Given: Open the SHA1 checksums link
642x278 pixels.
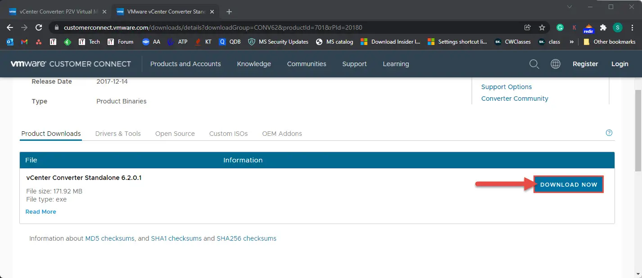Looking at the screenshot, I should 176,238.
